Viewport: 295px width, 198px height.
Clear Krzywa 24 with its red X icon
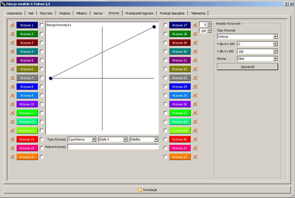pyautogui.click(x=195, y=86)
